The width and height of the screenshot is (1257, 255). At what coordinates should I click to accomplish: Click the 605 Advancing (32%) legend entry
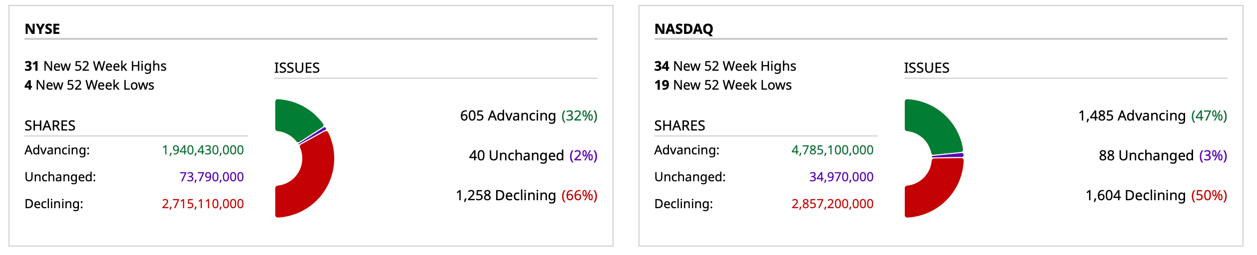pyautogui.click(x=528, y=116)
